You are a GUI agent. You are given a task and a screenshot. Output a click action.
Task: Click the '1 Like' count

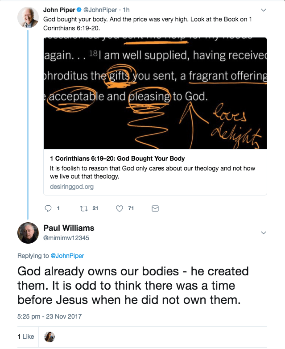25,336
